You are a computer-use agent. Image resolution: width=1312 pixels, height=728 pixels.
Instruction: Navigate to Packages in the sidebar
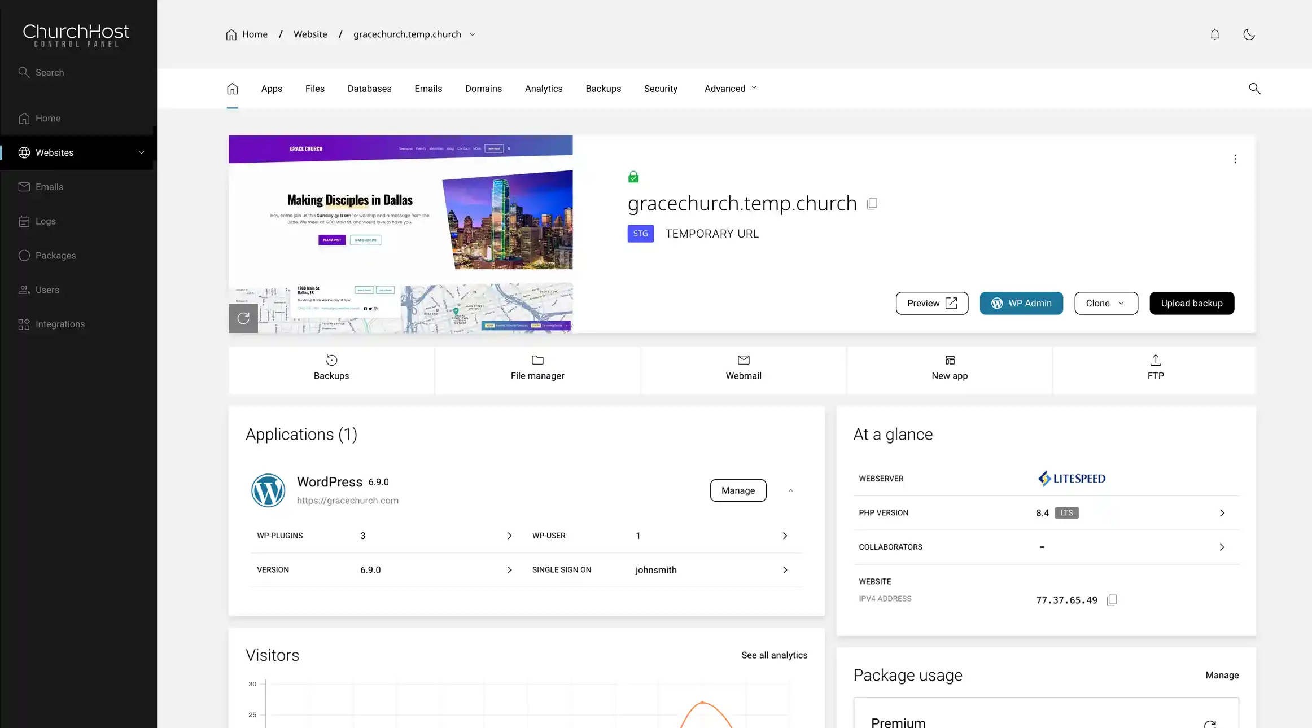[56, 255]
